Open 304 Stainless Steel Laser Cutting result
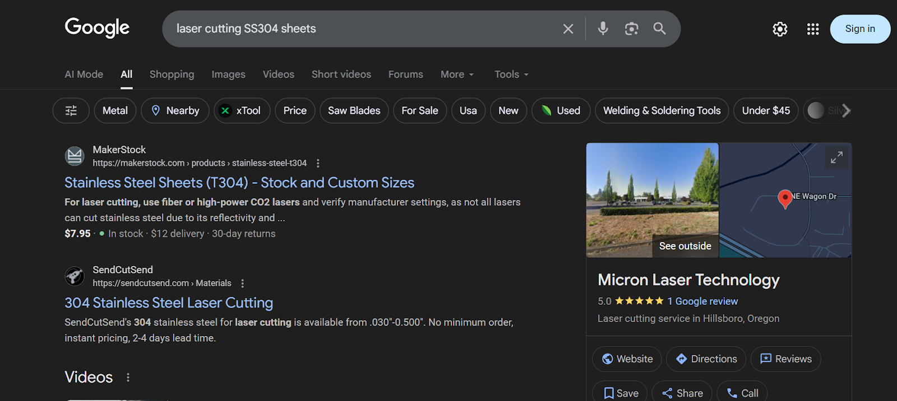Viewport: 897px width, 401px height. tap(169, 303)
